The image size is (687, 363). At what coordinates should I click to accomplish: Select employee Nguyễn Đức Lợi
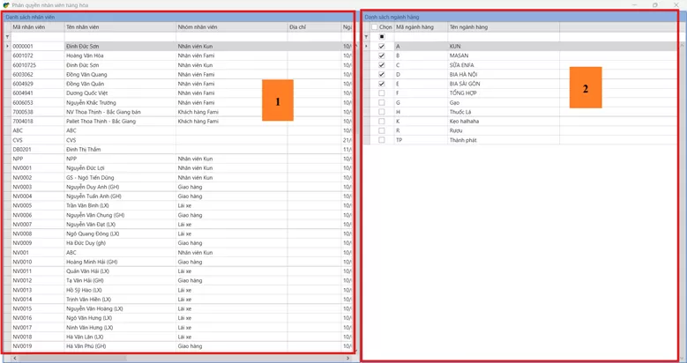(86, 168)
